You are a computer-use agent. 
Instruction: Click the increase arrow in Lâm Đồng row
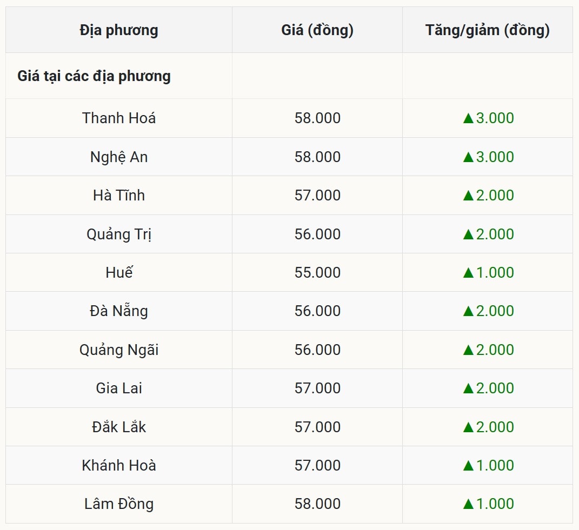coord(468,504)
